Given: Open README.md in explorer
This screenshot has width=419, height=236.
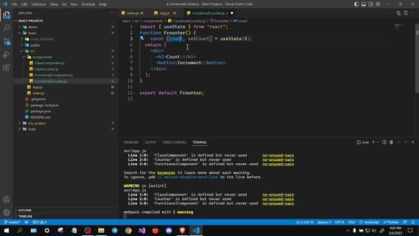Looking at the screenshot, I should [x=65, y=117].
